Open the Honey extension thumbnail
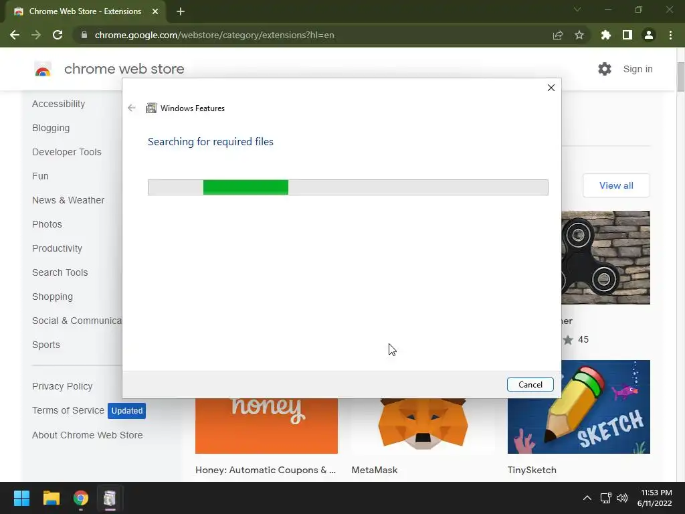Image resolution: width=685 pixels, height=514 pixels. (266, 425)
